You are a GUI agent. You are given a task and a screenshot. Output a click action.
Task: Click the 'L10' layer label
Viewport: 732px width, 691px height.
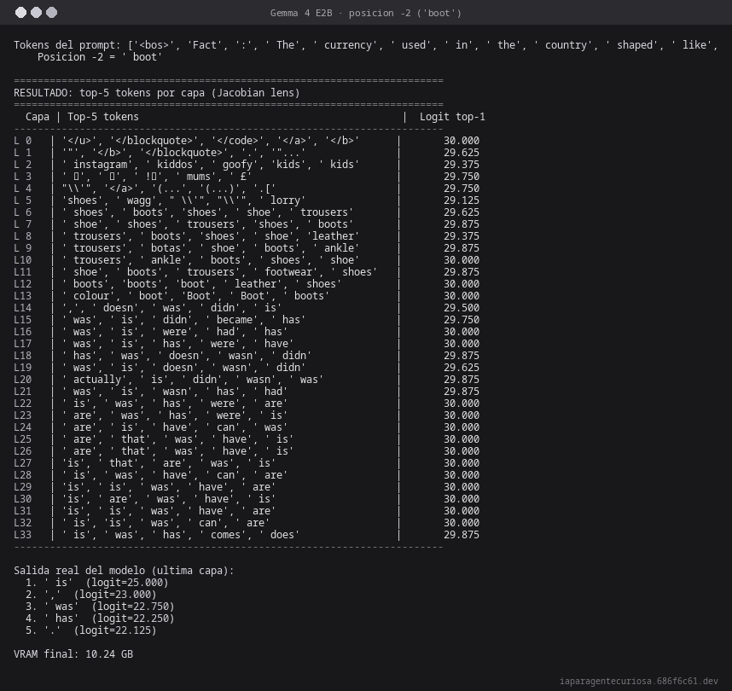(23, 260)
